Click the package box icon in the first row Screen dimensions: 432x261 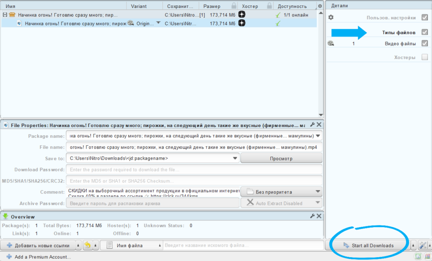point(12,15)
